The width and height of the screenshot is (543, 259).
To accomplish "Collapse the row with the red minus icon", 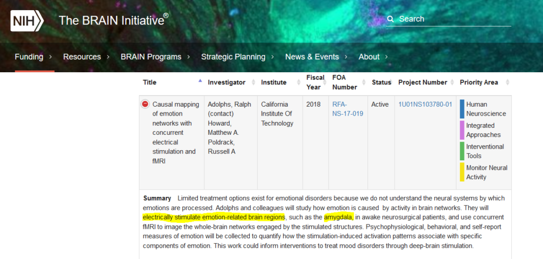I will tap(145, 104).
